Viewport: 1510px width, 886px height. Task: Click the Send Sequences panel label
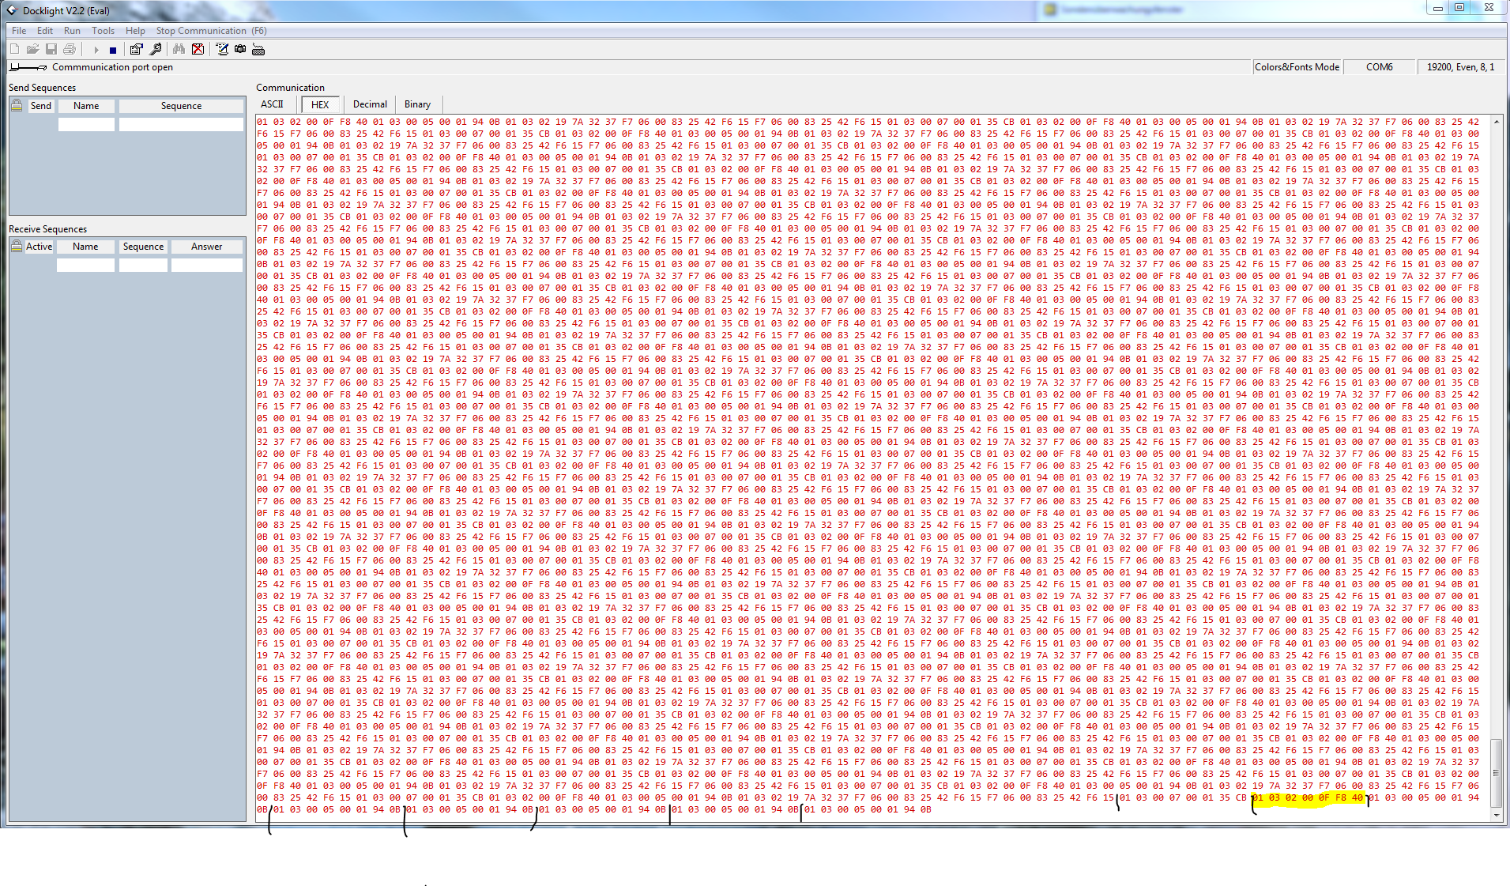(x=43, y=88)
